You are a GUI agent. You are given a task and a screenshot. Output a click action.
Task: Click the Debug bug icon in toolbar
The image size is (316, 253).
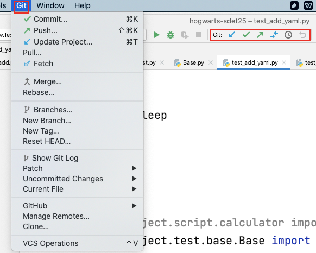coord(170,35)
